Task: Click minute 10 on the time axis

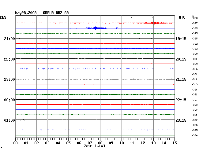Action: (122, 143)
